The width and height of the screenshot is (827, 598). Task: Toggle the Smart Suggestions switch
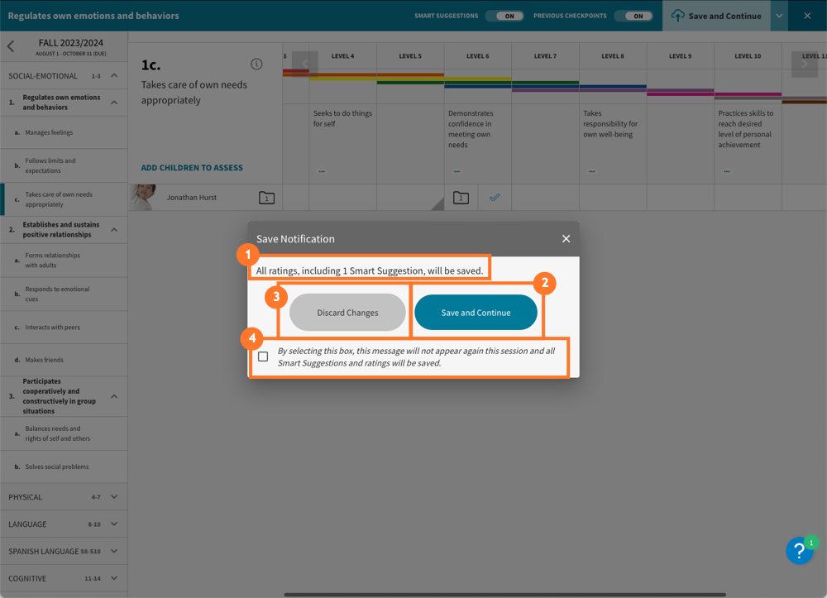pyautogui.click(x=504, y=16)
